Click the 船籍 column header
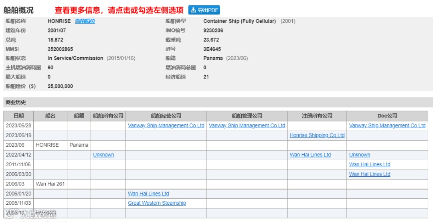Viewport: 433px width, 222px height. (x=79, y=116)
